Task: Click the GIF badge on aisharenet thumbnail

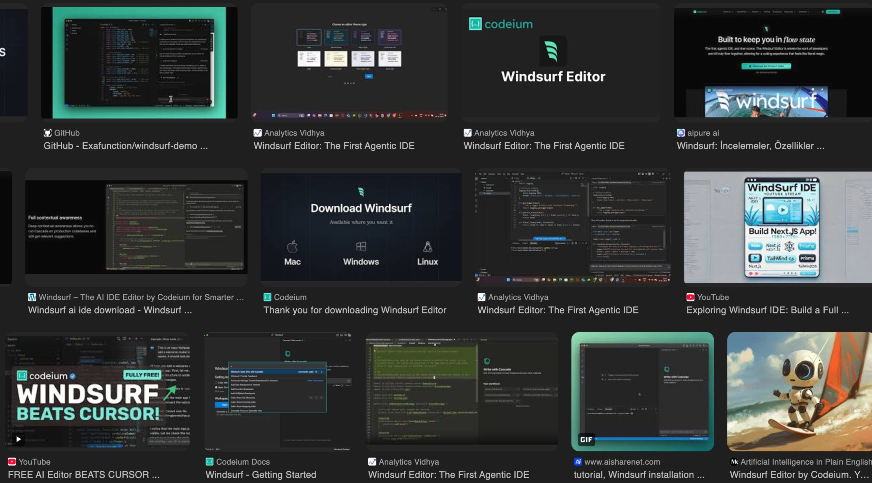Action: (x=586, y=439)
